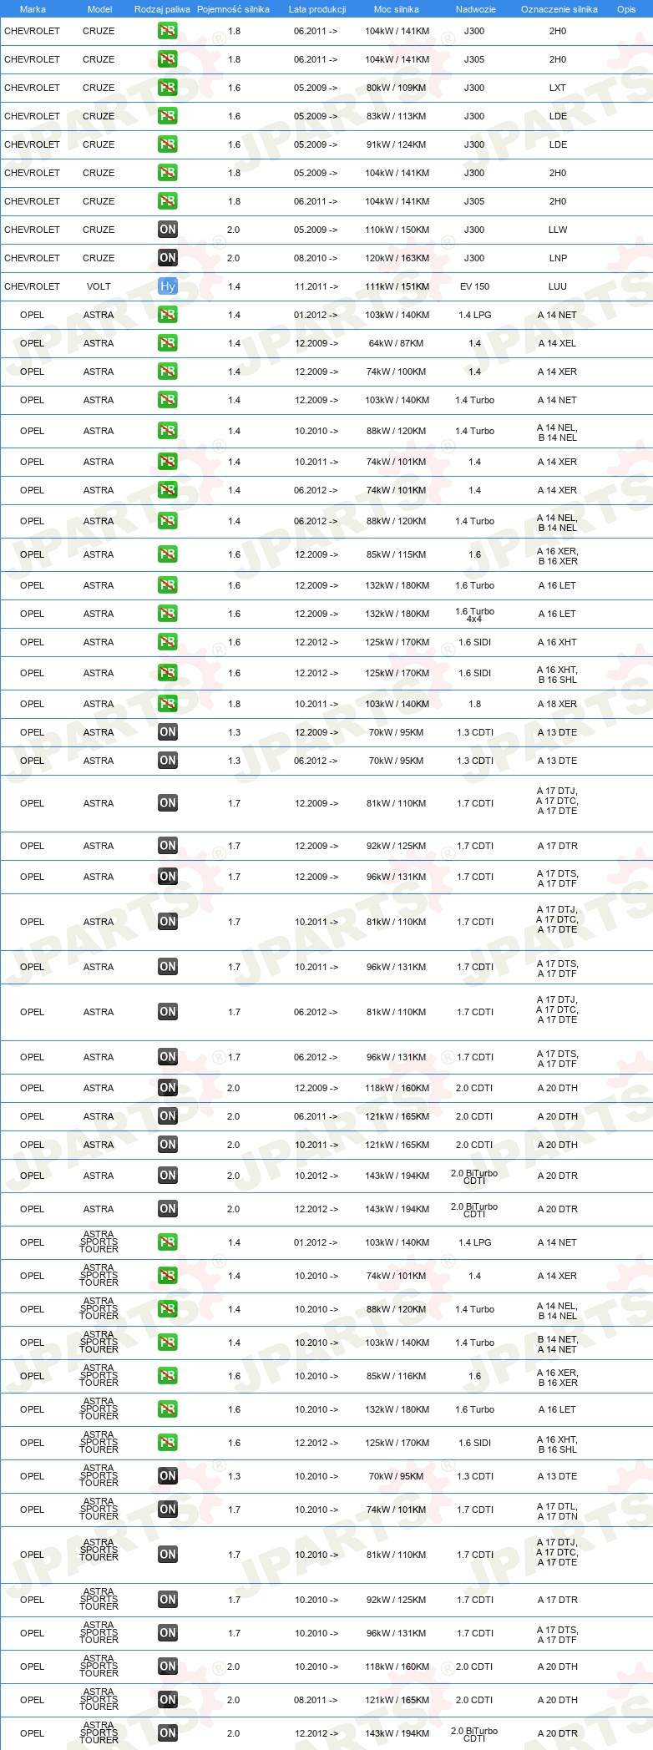
Task: Select the petrol icon in the Astra A 18 XER row
Action: pyautogui.click(x=168, y=704)
